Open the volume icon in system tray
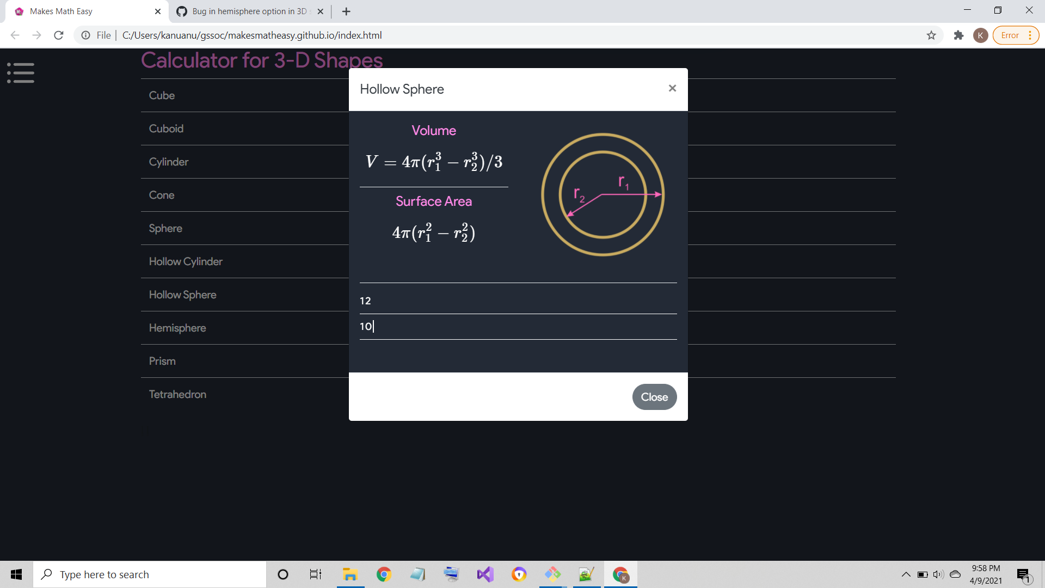 click(x=938, y=574)
